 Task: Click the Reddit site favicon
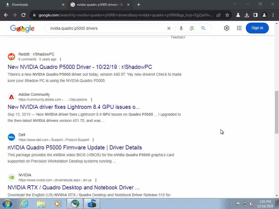(x=11, y=57)
